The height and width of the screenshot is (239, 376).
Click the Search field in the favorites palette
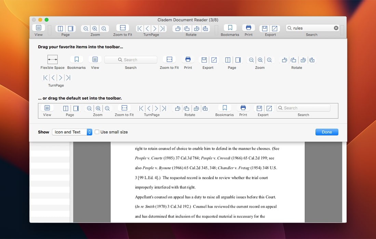tap(131, 60)
